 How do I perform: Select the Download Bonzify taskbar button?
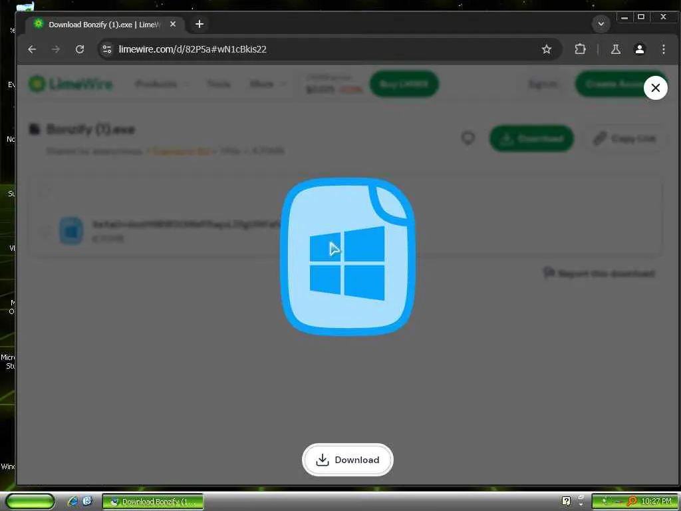[x=152, y=502]
